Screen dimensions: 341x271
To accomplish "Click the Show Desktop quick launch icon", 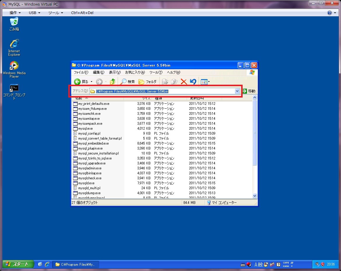I will point(40,264).
